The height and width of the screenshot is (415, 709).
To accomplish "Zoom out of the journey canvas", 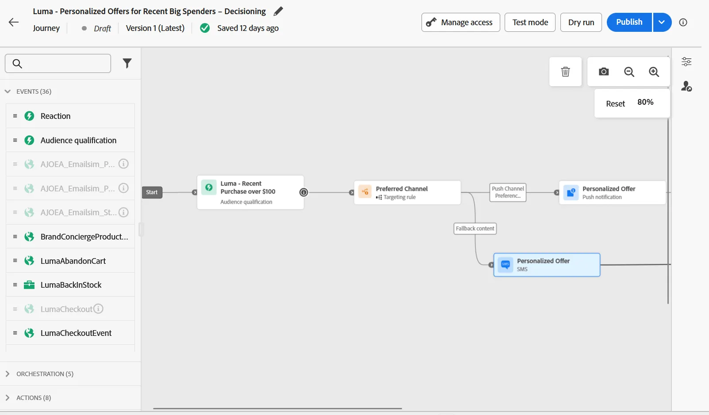I will [x=629, y=72].
